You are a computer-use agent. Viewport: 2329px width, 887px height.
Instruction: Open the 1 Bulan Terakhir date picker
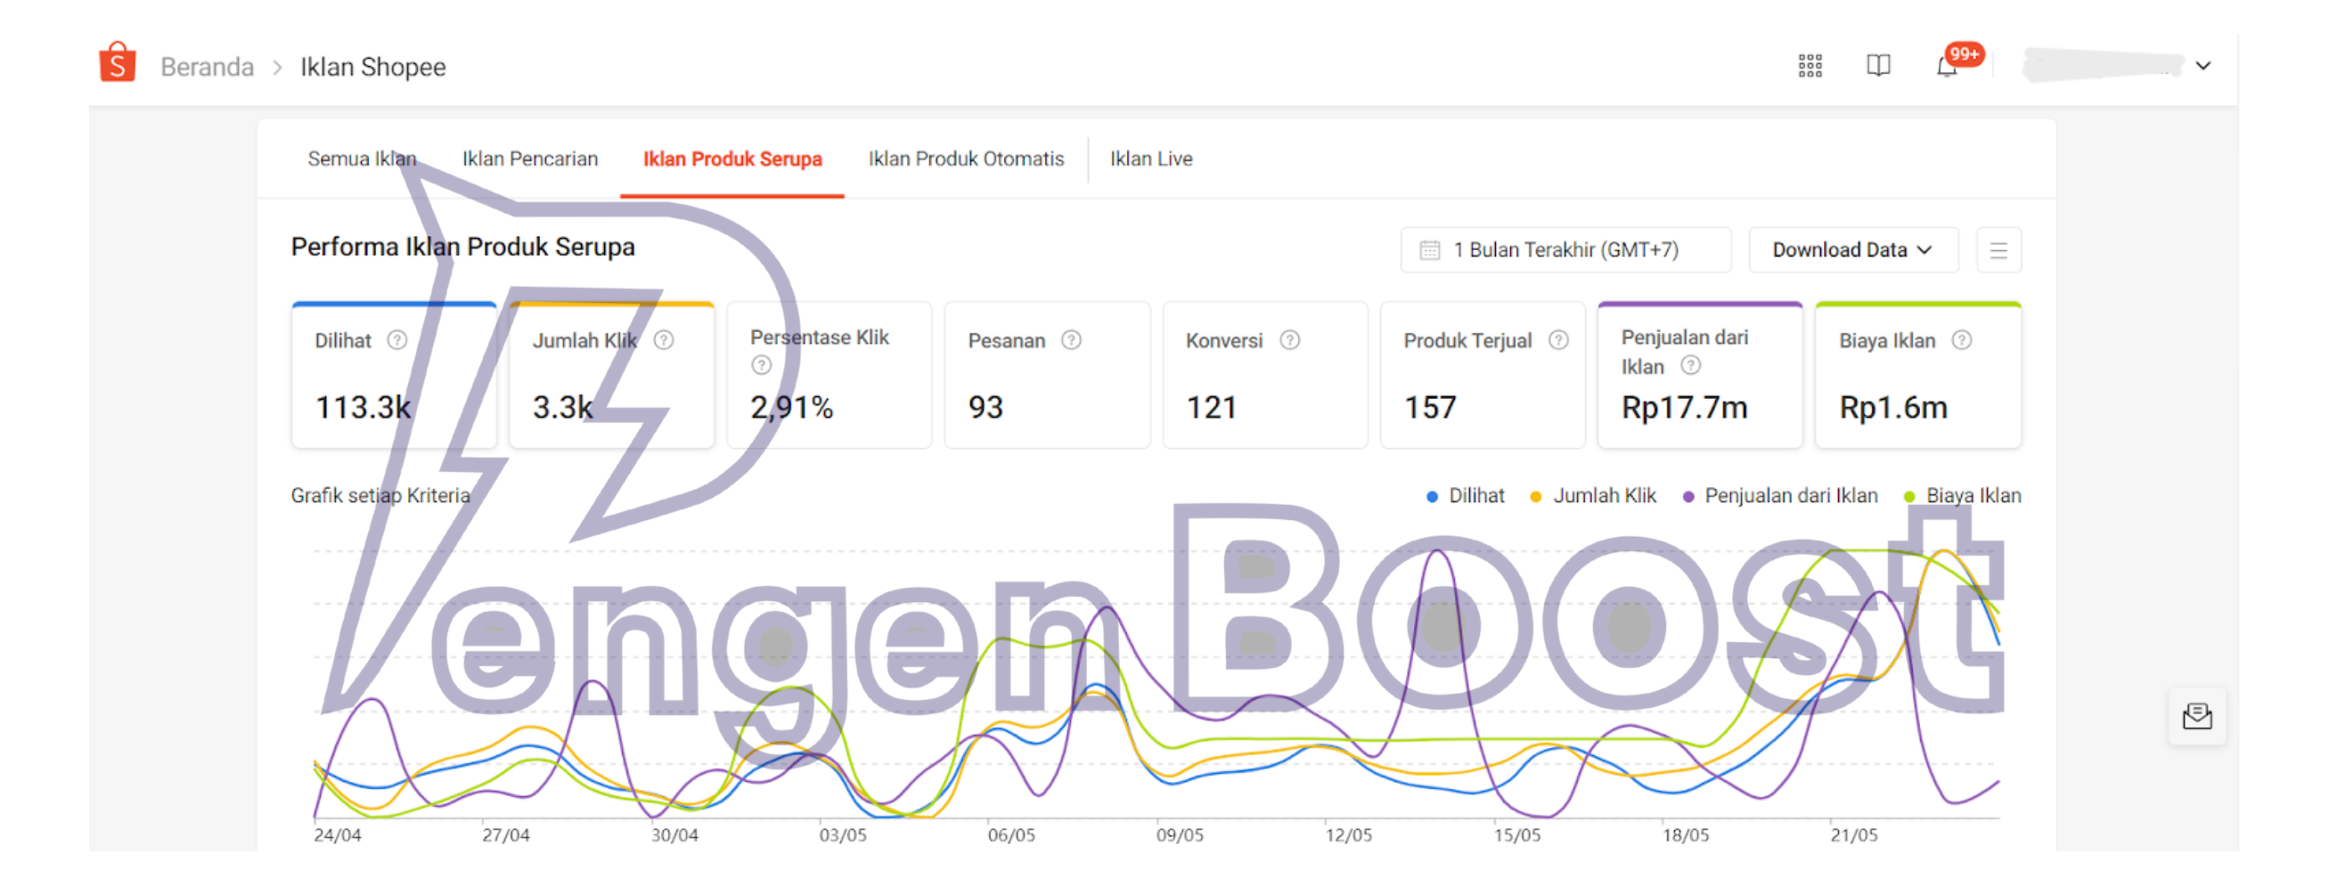point(1565,250)
